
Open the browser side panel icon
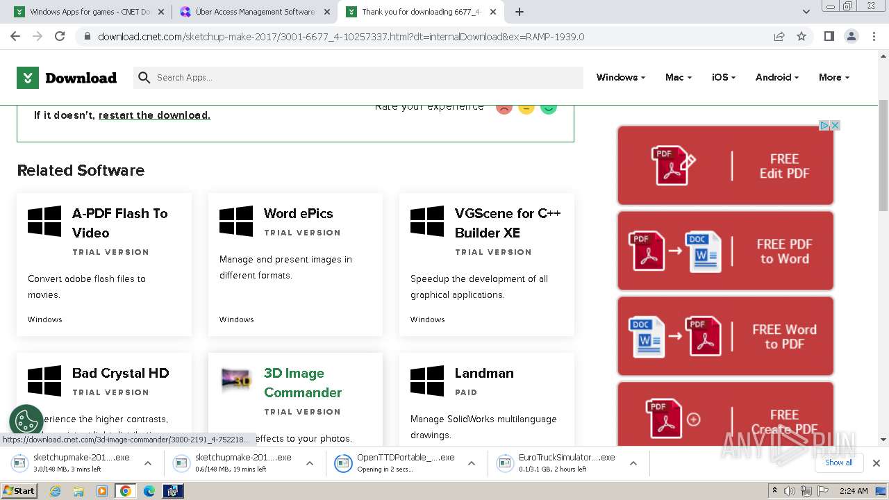coord(829,36)
